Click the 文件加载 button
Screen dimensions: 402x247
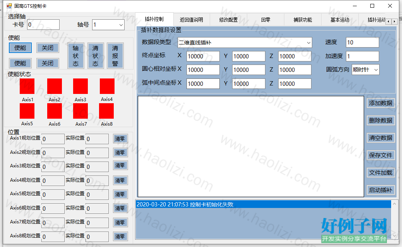pyautogui.click(x=381, y=173)
